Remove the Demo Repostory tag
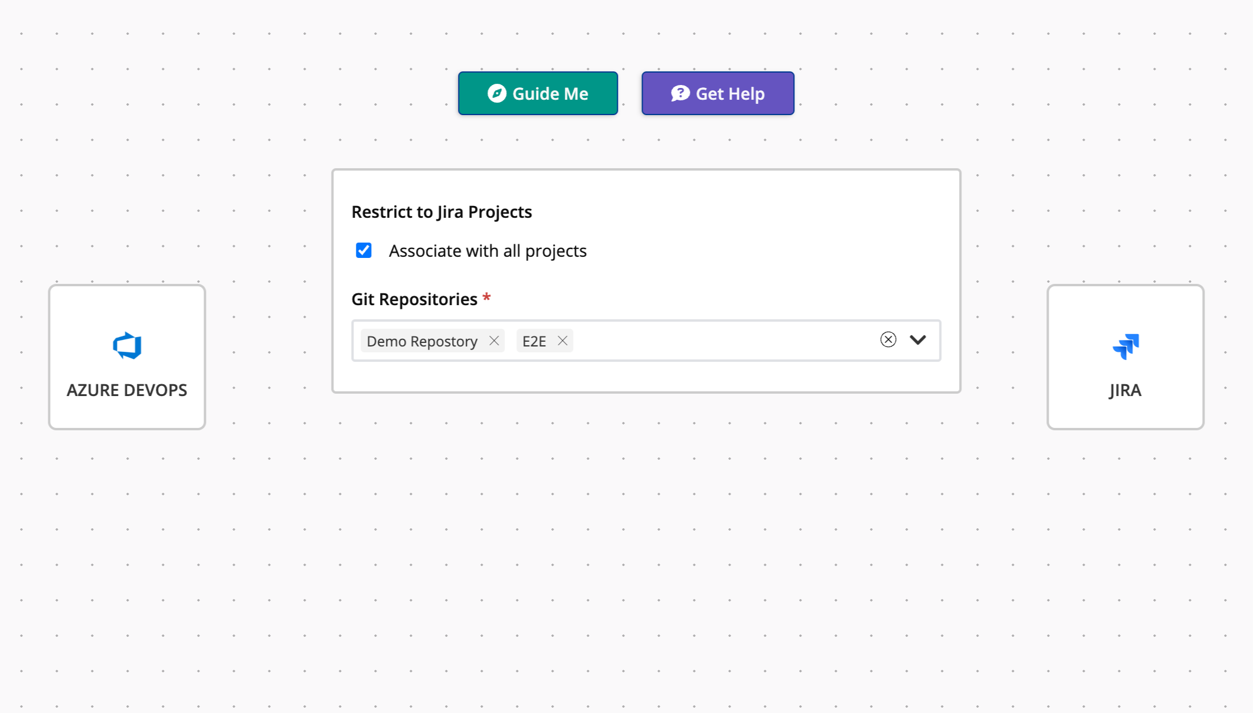 494,341
